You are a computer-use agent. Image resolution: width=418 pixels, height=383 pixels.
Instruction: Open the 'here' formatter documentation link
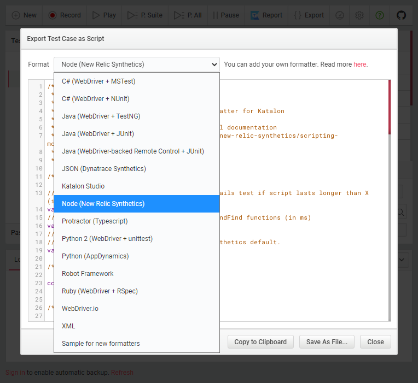click(x=359, y=64)
